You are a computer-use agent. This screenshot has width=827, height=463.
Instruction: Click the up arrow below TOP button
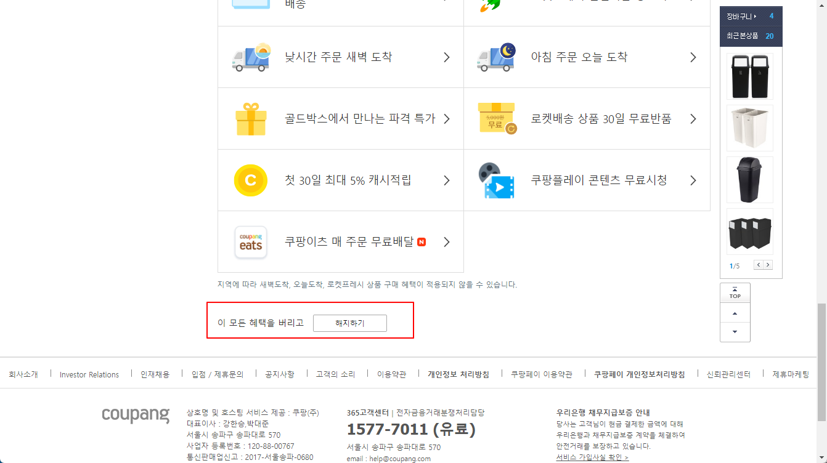tap(735, 313)
